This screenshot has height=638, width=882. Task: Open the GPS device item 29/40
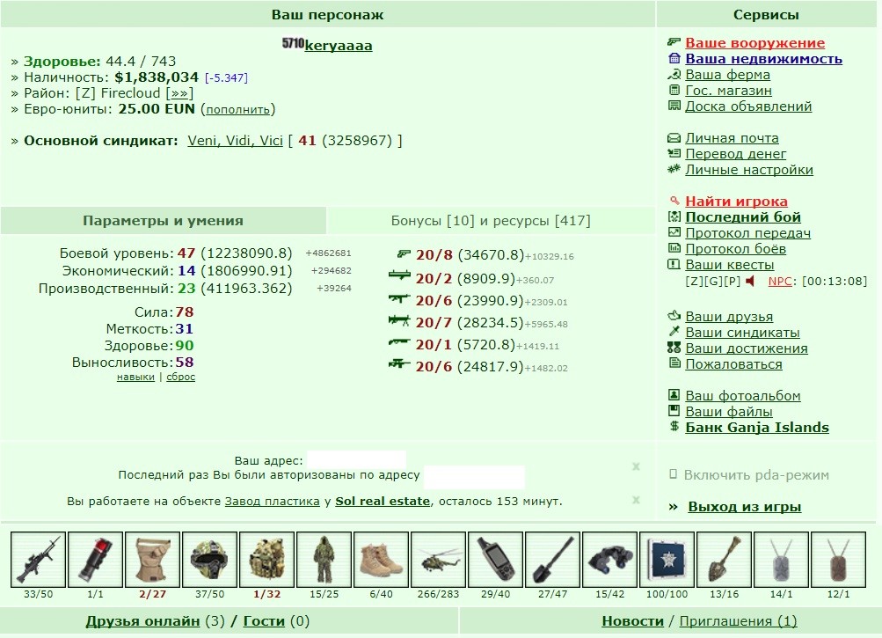[496, 560]
